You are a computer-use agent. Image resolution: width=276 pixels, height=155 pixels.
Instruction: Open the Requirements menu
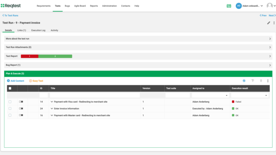click(44, 6)
